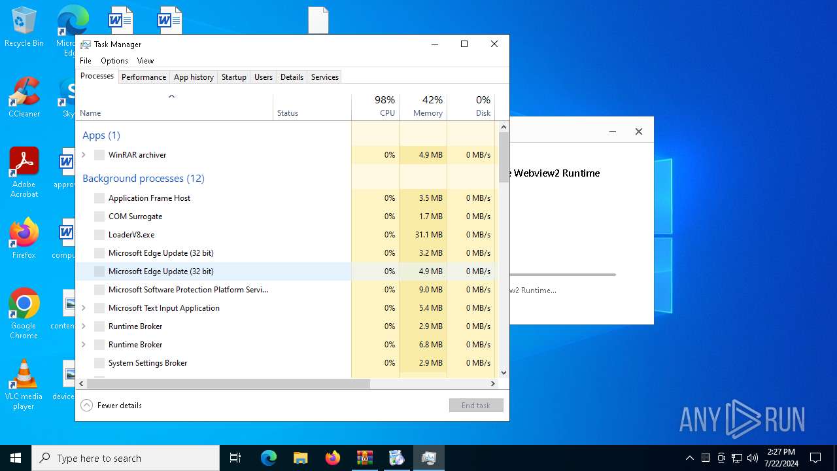Open Microsoft Edge from the taskbar
Viewport: 837px width, 471px height.
click(x=269, y=458)
